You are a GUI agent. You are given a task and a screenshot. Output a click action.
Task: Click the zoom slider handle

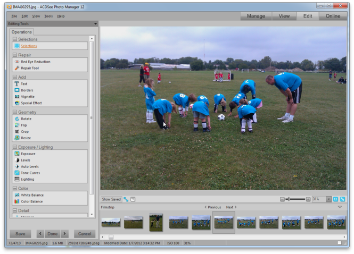pos(289,199)
